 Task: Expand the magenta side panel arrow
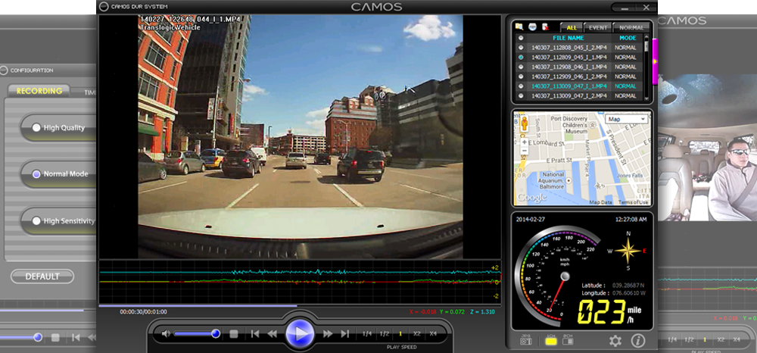point(655,61)
